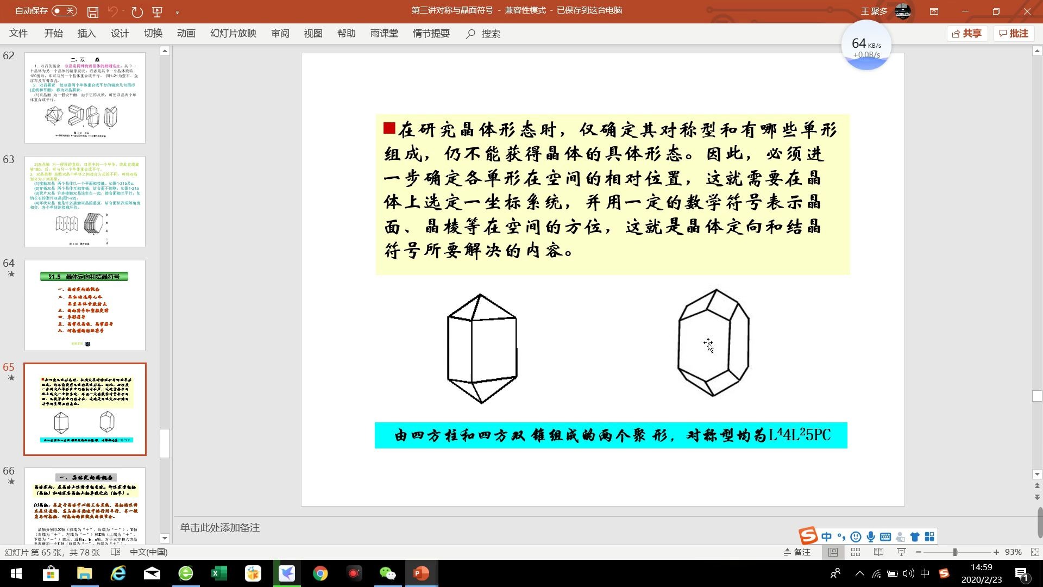Undo the last action
1043x587 pixels.
click(112, 11)
